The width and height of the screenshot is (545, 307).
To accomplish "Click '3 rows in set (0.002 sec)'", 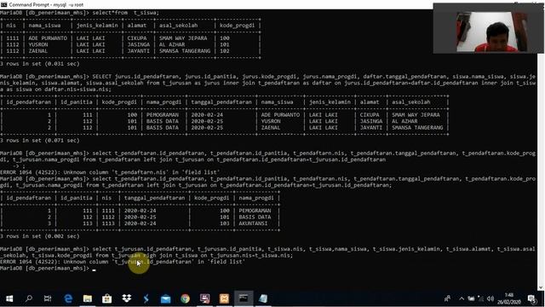I will (40, 236).
